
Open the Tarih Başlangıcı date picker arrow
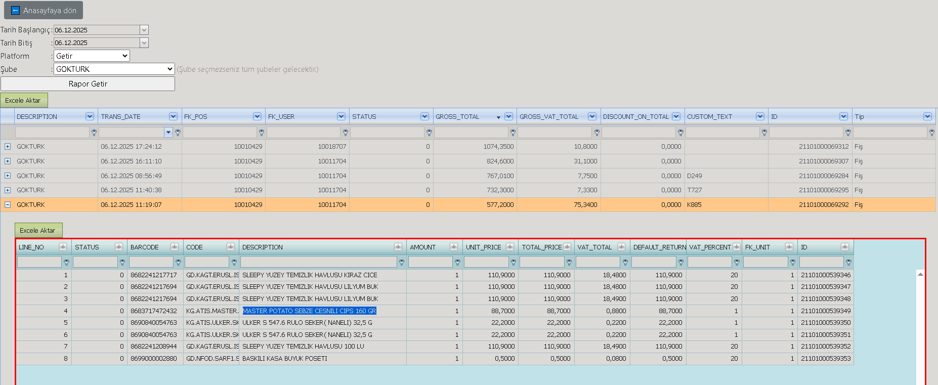click(x=144, y=30)
